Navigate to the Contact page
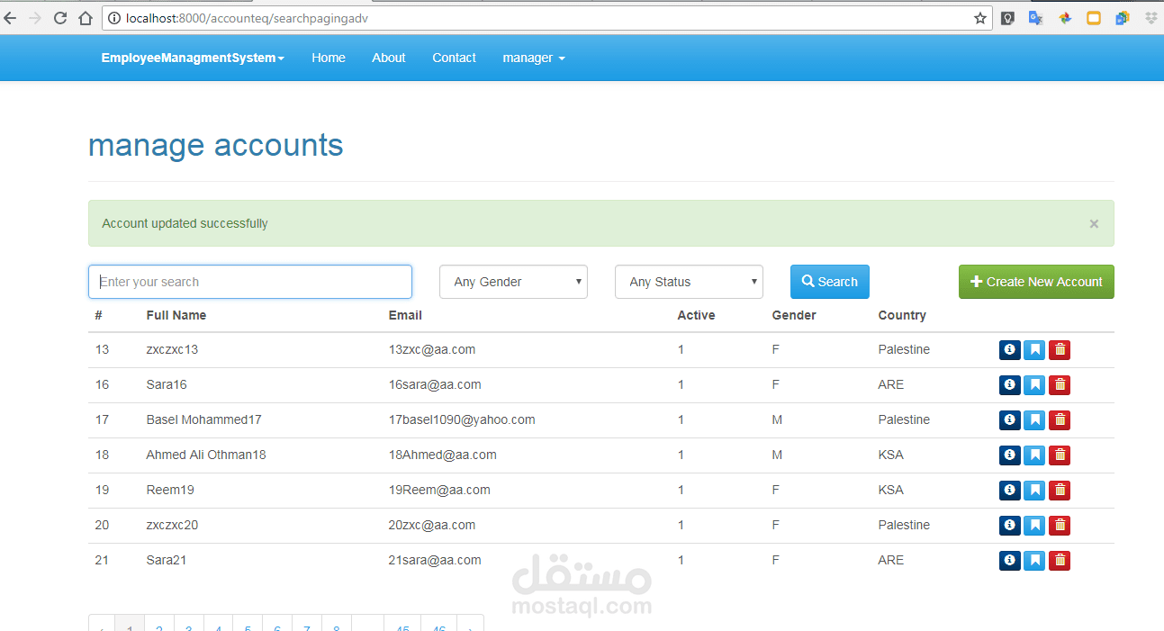 coord(454,58)
